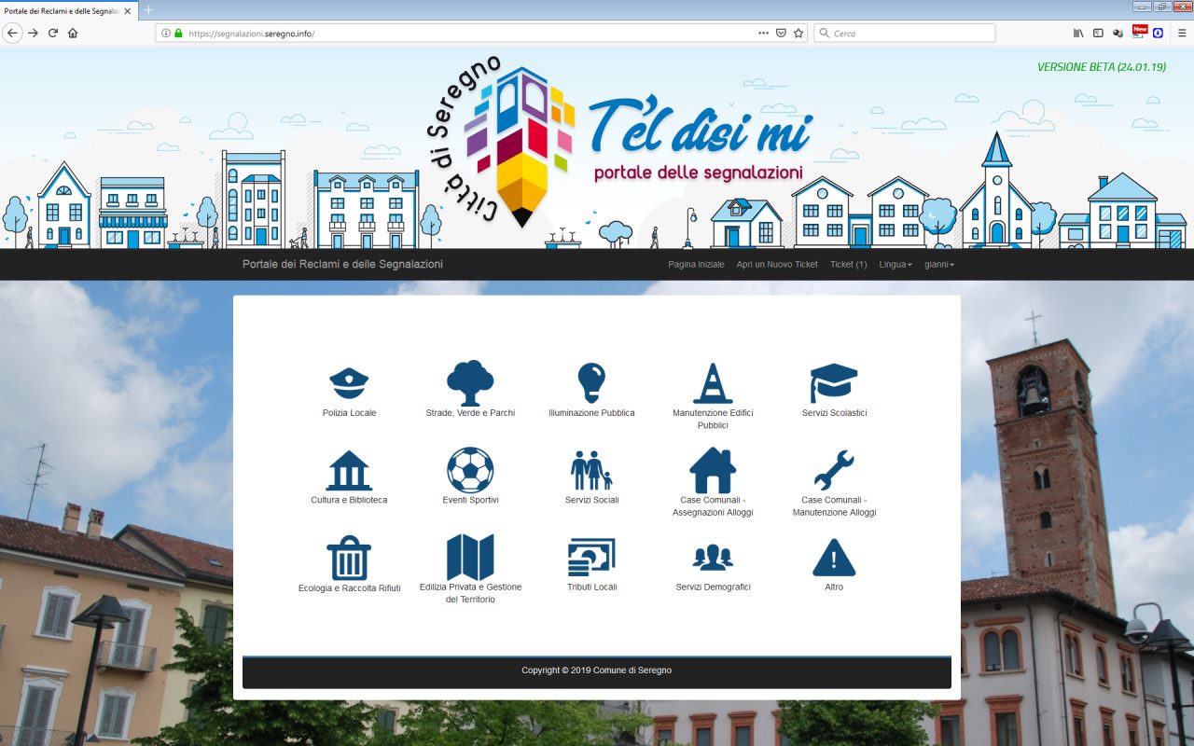Select the Servizi Scolastici graduation cap icon

pyautogui.click(x=834, y=382)
